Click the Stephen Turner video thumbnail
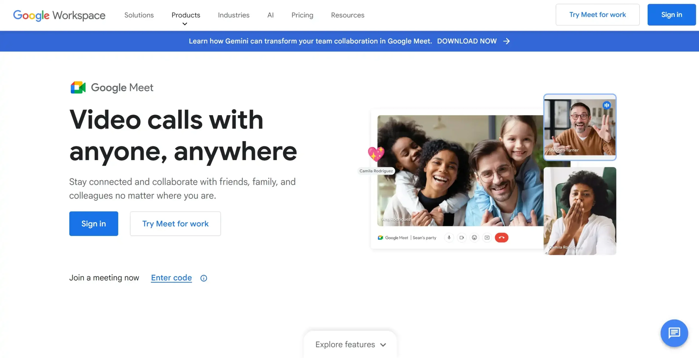This screenshot has height=358, width=699. click(x=580, y=127)
